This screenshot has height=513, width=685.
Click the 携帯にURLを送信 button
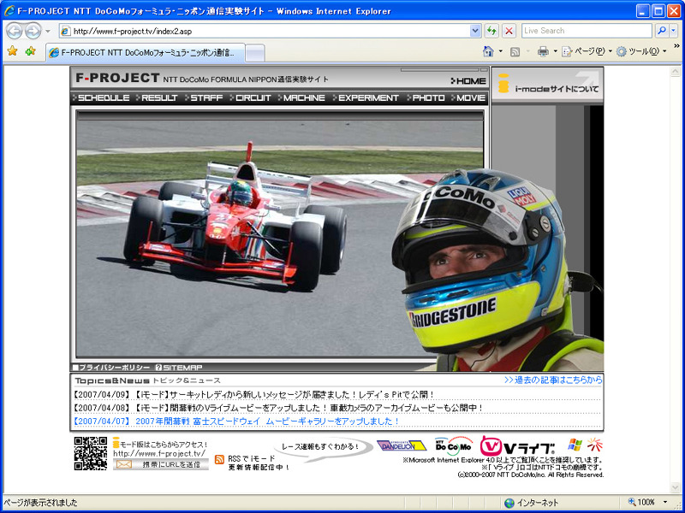pos(161,464)
